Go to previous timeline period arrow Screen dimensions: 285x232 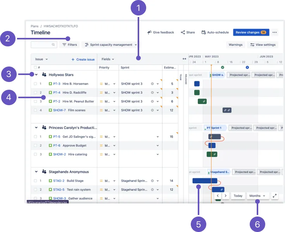(x=218, y=196)
